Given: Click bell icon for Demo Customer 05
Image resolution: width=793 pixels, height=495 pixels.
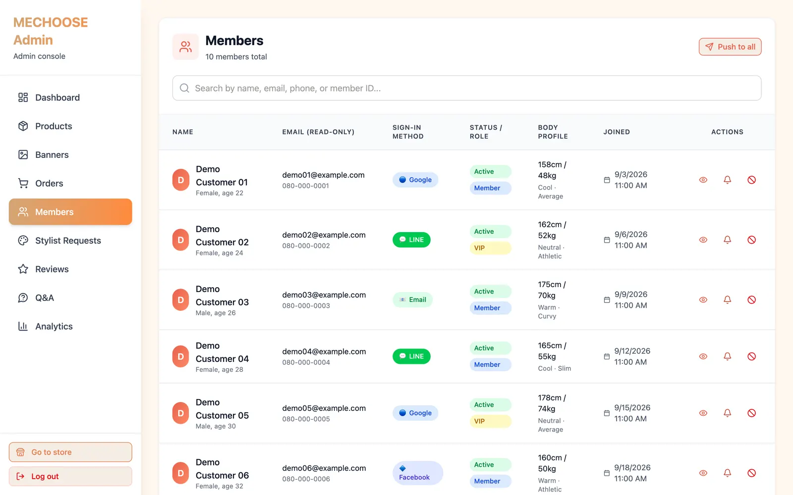Looking at the screenshot, I should (x=727, y=413).
